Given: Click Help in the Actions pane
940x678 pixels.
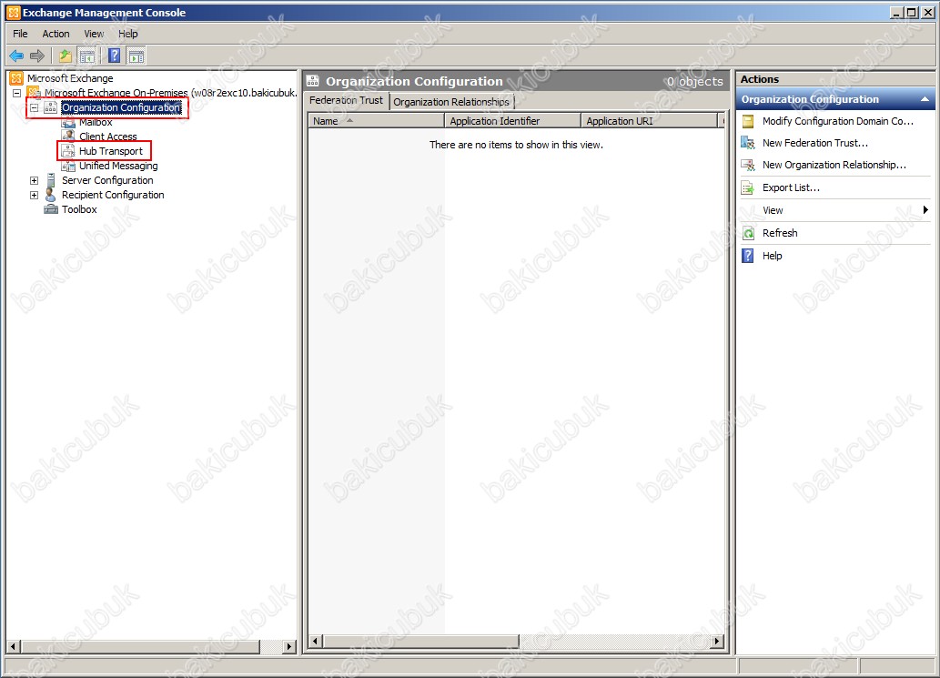Looking at the screenshot, I should [773, 256].
